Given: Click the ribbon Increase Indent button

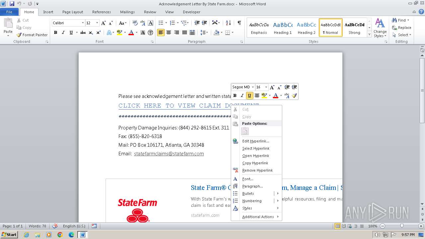Looking at the screenshot, I should (x=205, y=23).
